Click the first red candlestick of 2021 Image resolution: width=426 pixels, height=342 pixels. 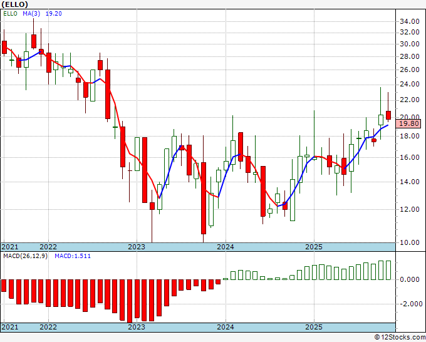4,47
